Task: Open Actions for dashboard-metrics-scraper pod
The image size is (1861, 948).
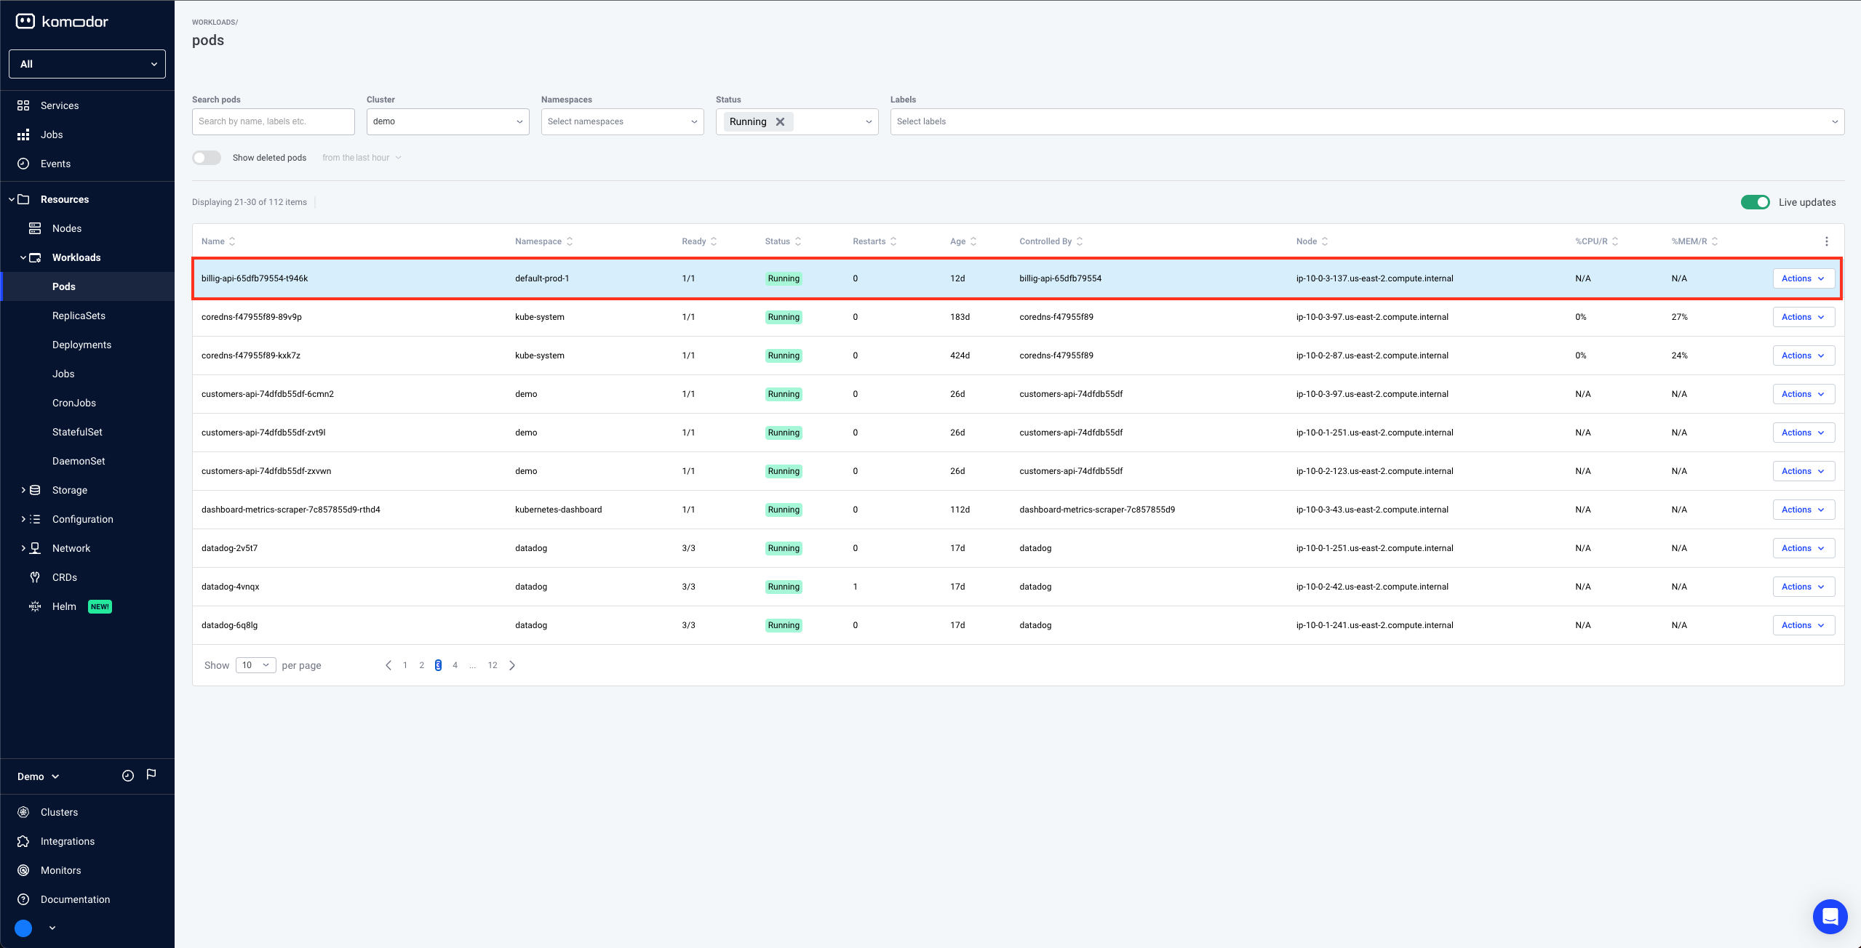Action: click(x=1804, y=510)
